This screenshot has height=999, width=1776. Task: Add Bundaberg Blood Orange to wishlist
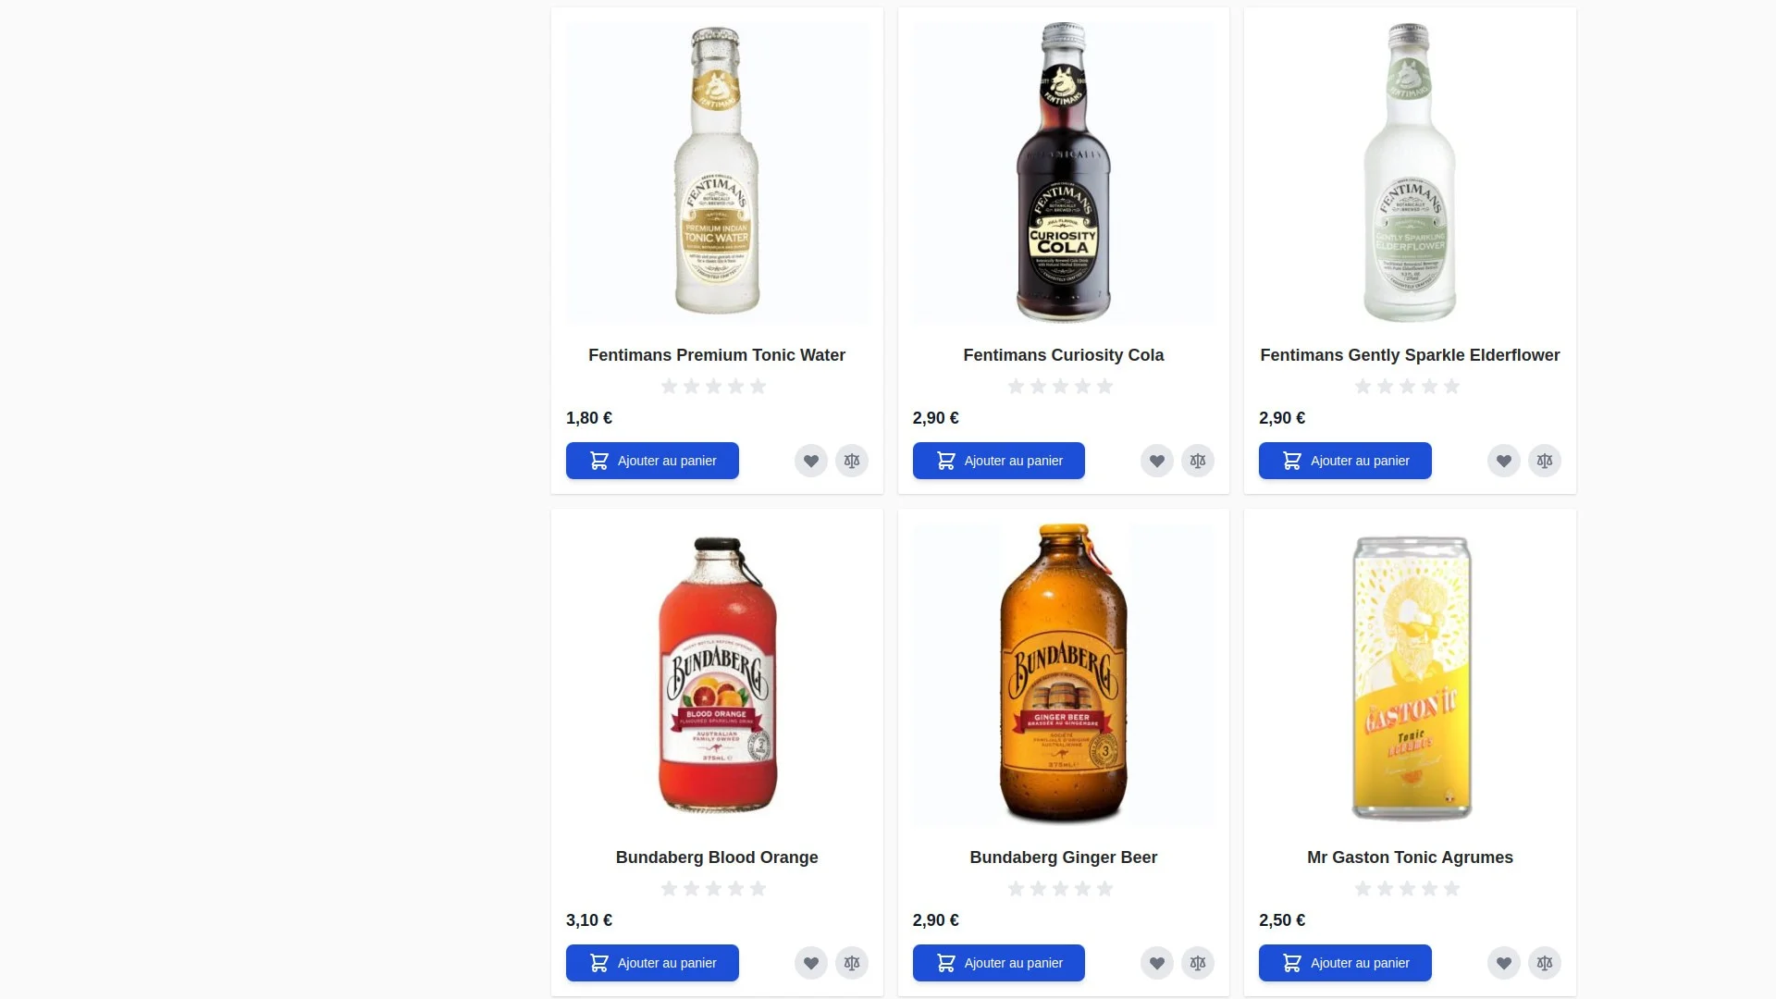coord(810,963)
